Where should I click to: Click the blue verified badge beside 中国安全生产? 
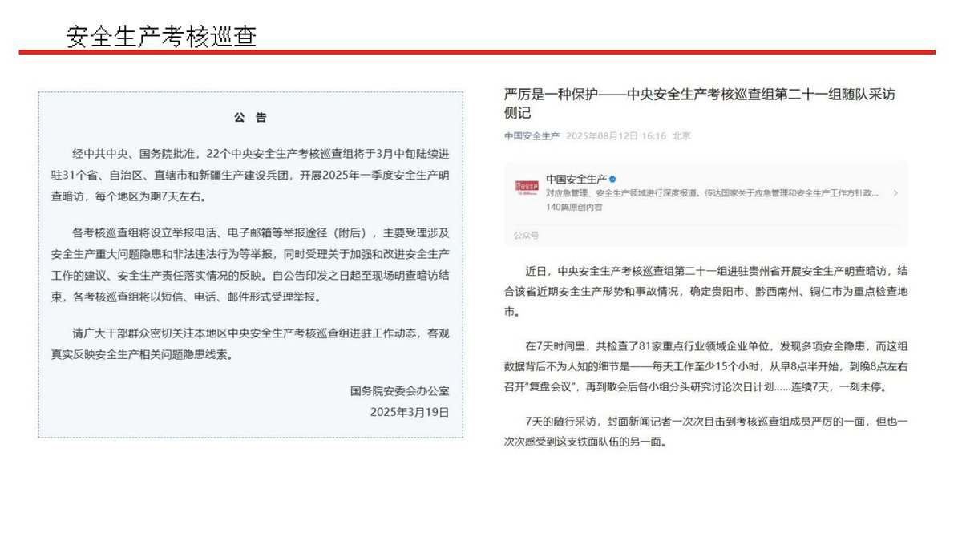(x=612, y=179)
